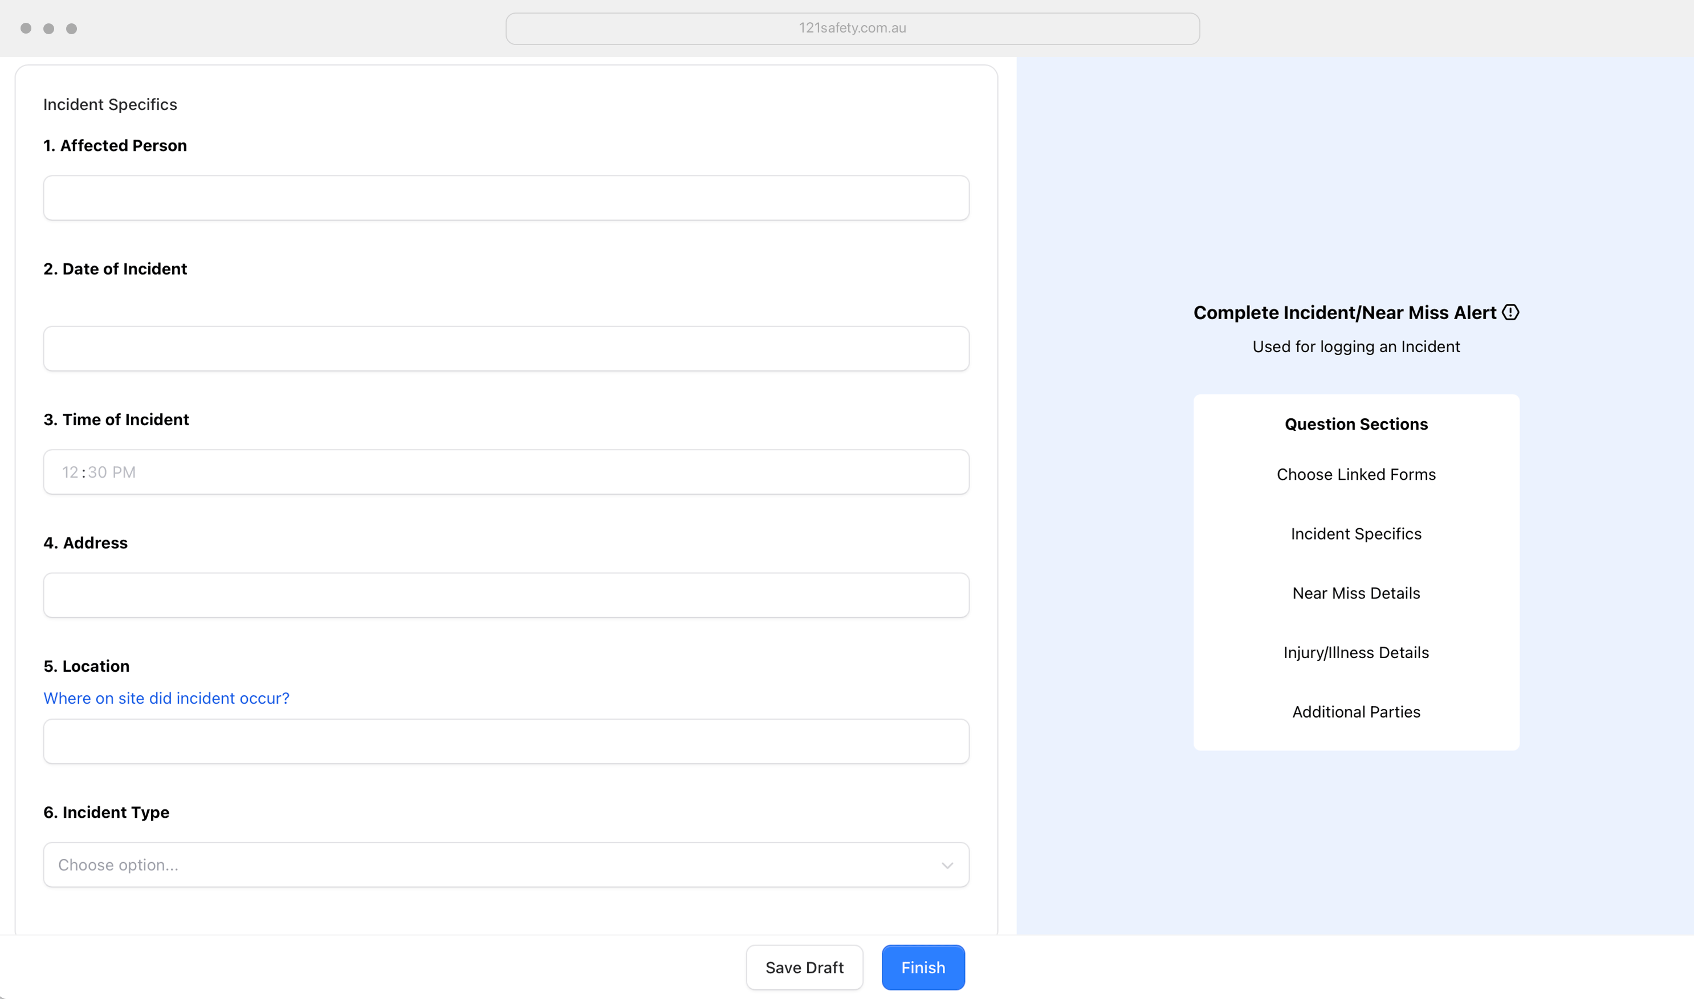Click the Finish button
Viewport: 1694px width, 999px height.
(x=922, y=967)
